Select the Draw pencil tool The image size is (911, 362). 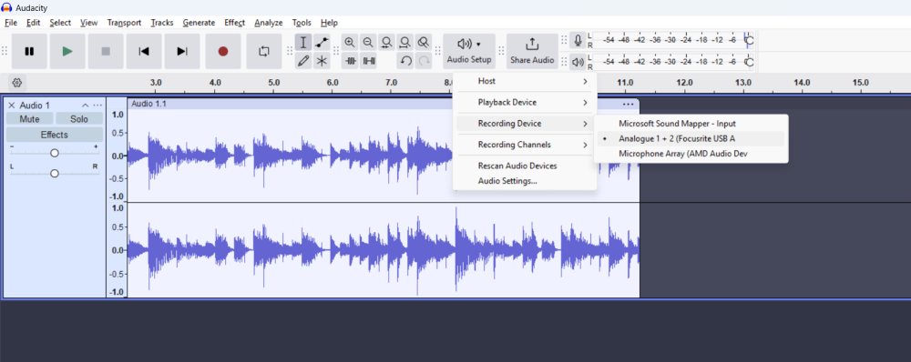coord(302,60)
